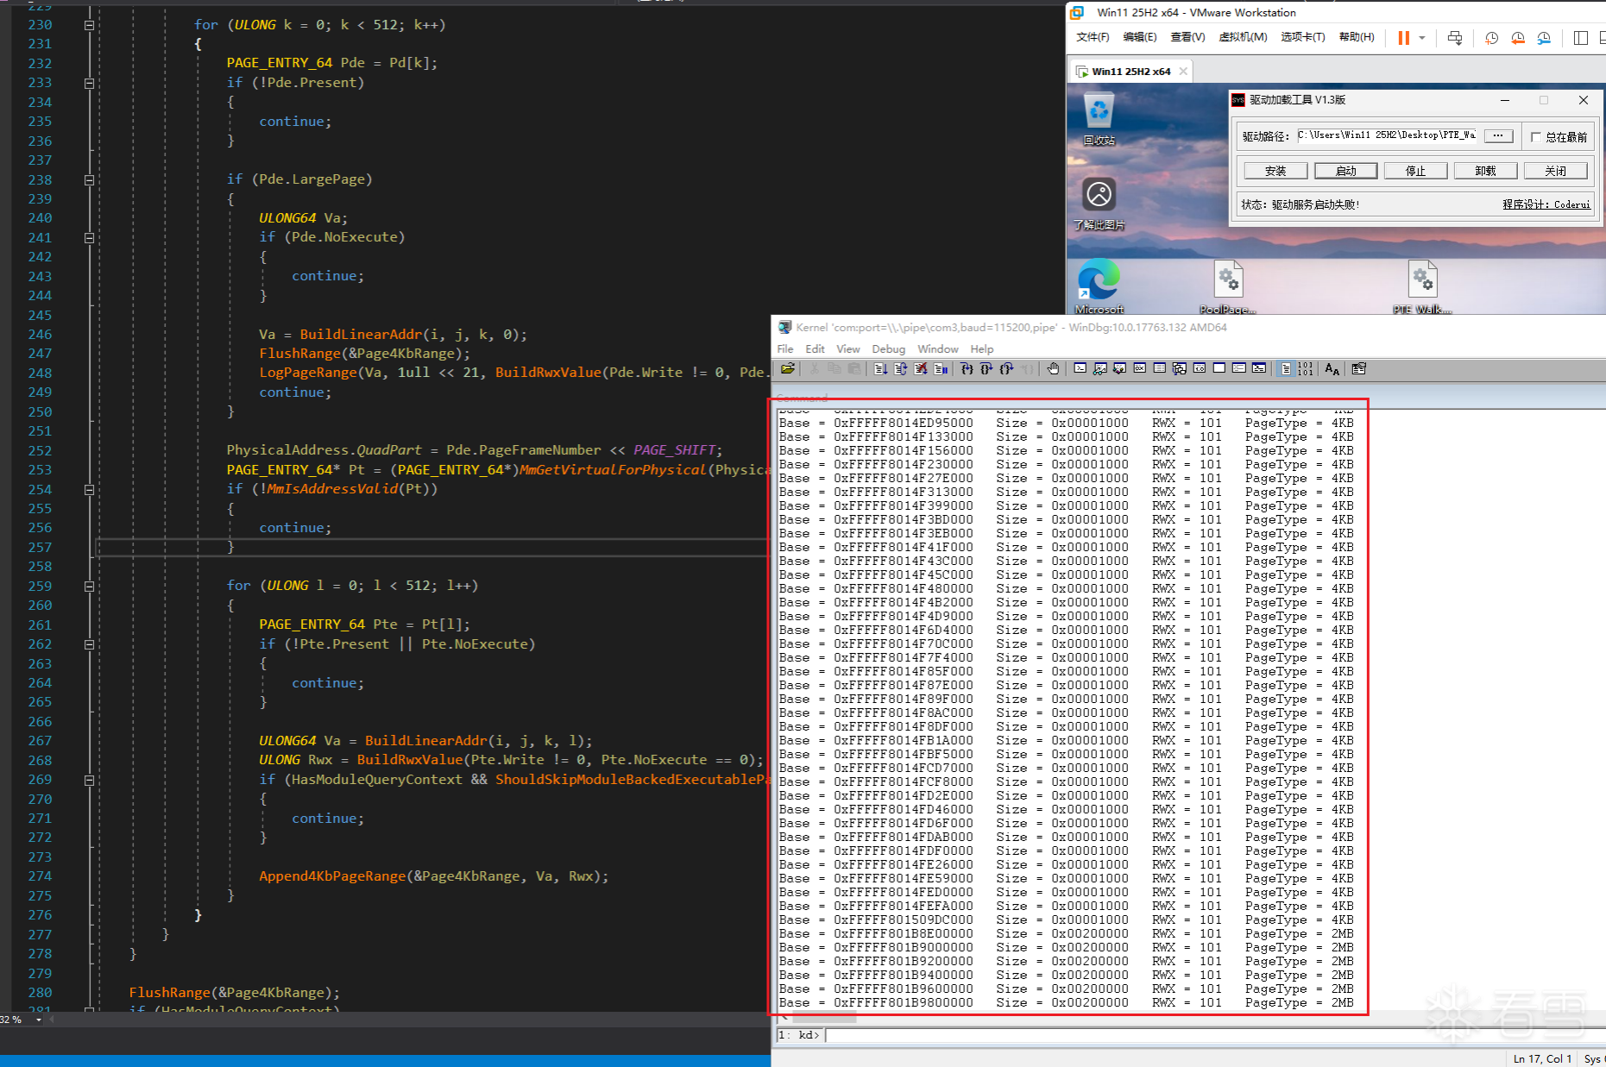This screenshot has height=1067, width=1606.
Task: Click the 程序设计: Coderui link
Action: [1546, 204]
